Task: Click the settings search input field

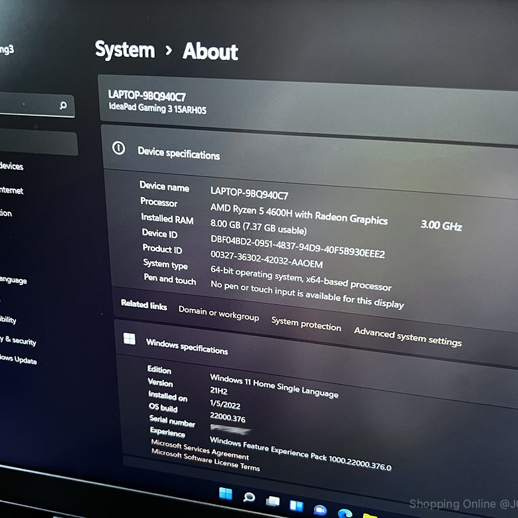Action: click(x=37, y=105)
